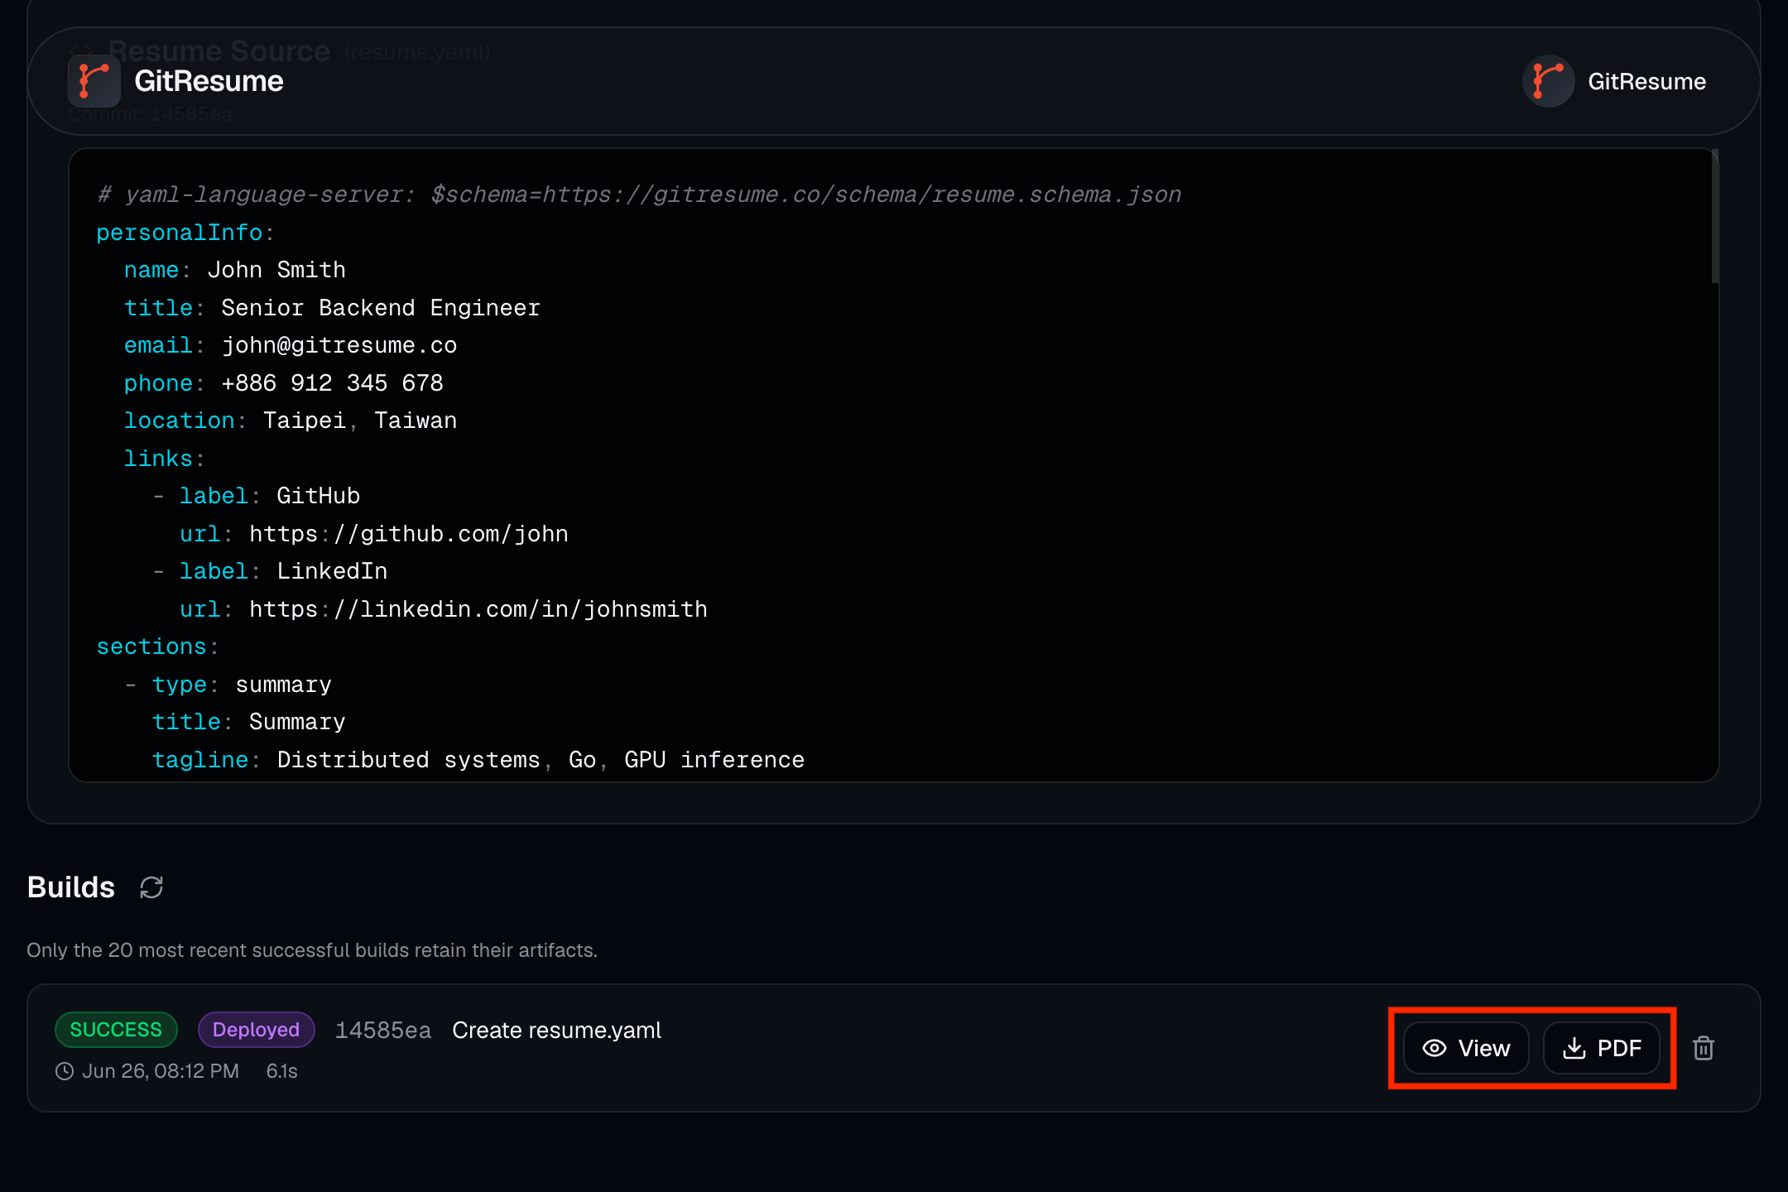Viewport: 1788px width, 1192px height.
Task: Click the 'personalInfo:' key
Action: (x=185, y=233)
